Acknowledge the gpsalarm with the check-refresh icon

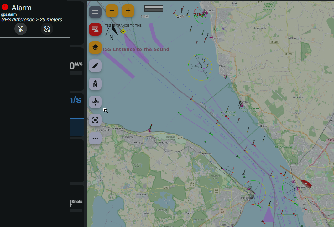[x=47, y=29]
